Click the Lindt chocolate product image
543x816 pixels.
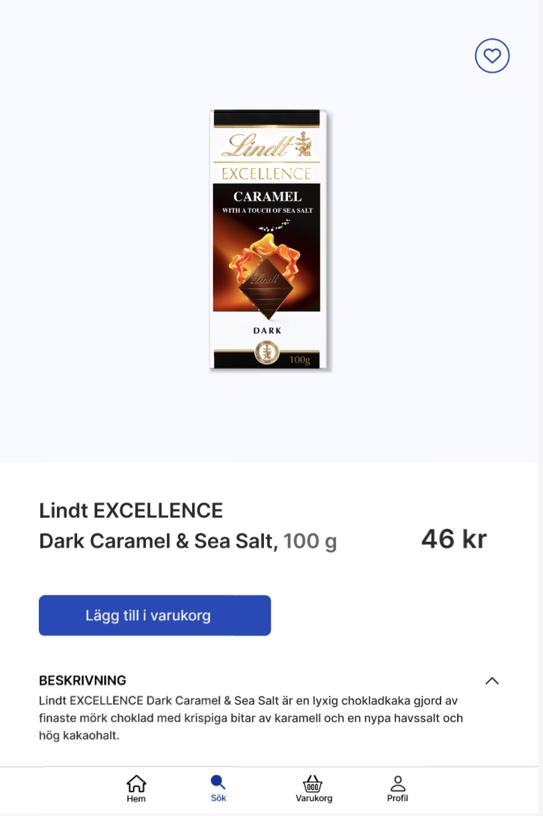[x=269, y=239]
